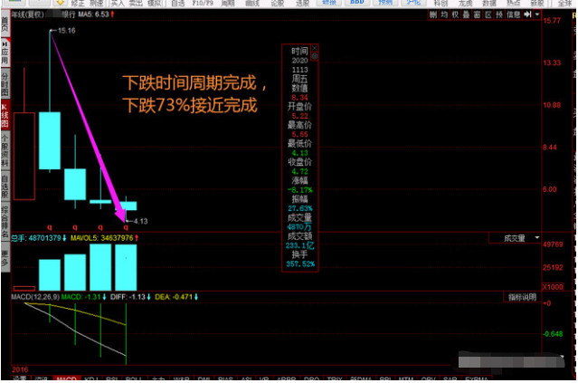
Task: Click the 窗 multi-window button
Action: [x=478, y=14]
